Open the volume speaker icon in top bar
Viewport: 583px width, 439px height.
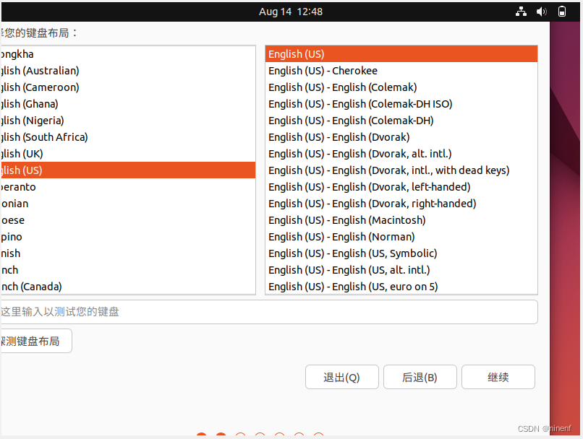[x=541, y=12]
